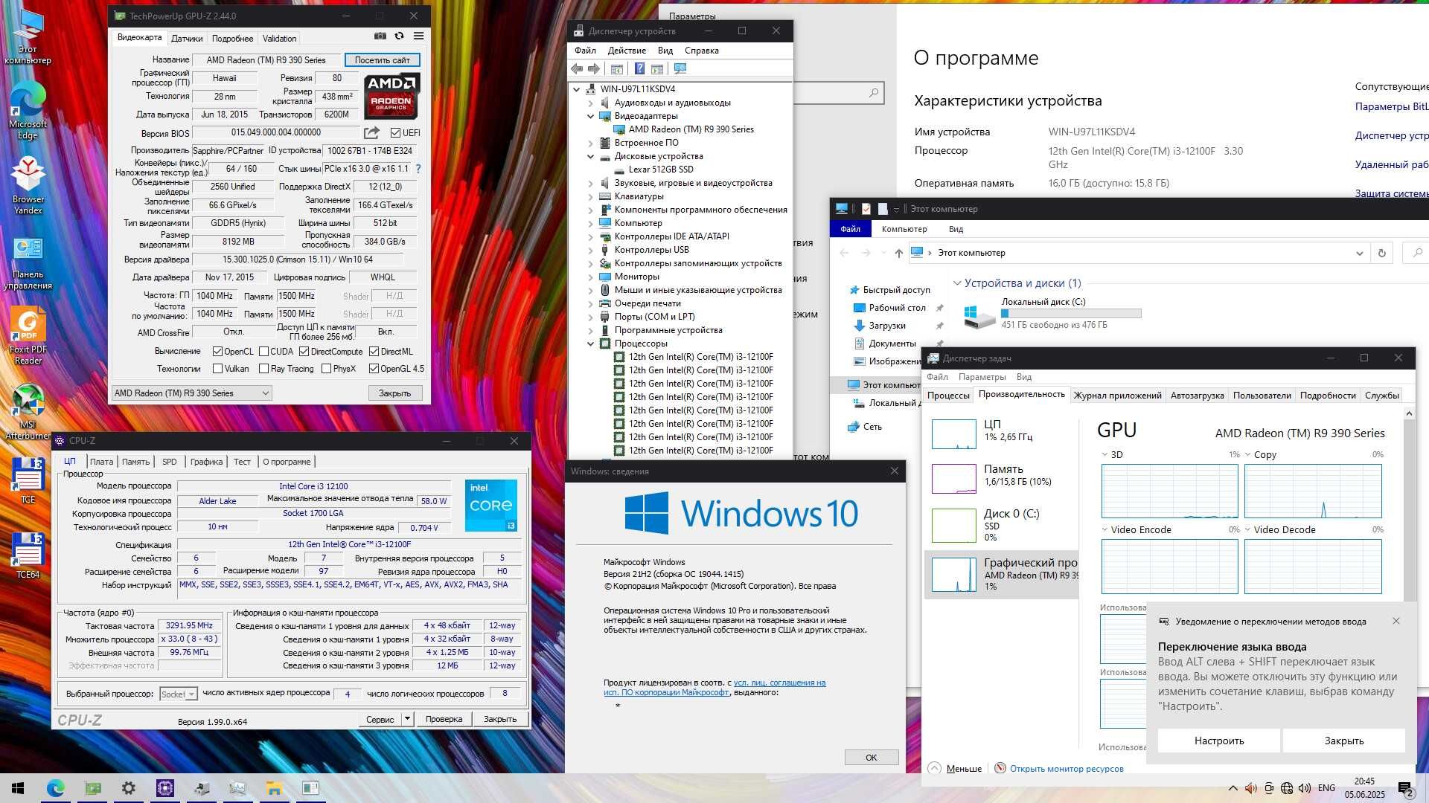Toggle the CUDA checkbox
1429x803 pixels.
[263, 352]
